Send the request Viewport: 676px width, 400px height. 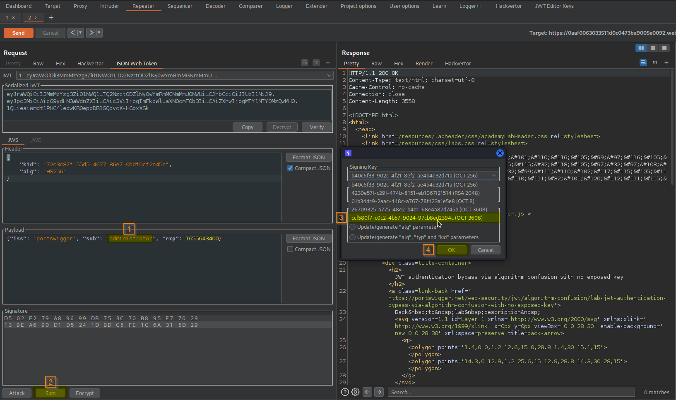[18, 33]
